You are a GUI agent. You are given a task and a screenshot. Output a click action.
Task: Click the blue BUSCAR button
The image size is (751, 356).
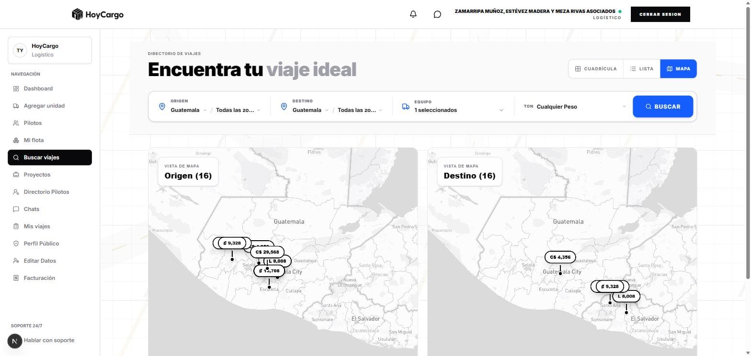coord(663,107)
